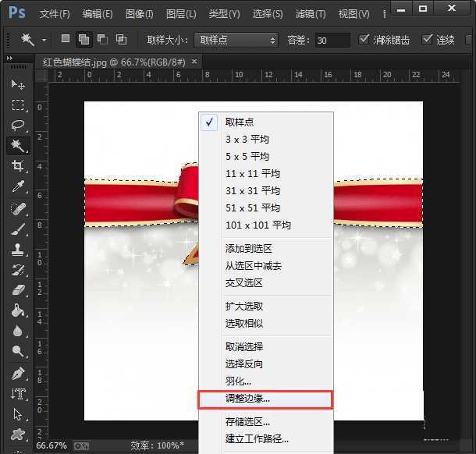Toggle the 消除锯齿 anti-alias checkbox
The height and width of the screenshot is (454, 476).
(x=365, y=40)
